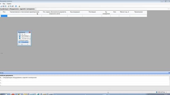Click Проводник horizontal scrollbar right arrow

coord(28,44)
